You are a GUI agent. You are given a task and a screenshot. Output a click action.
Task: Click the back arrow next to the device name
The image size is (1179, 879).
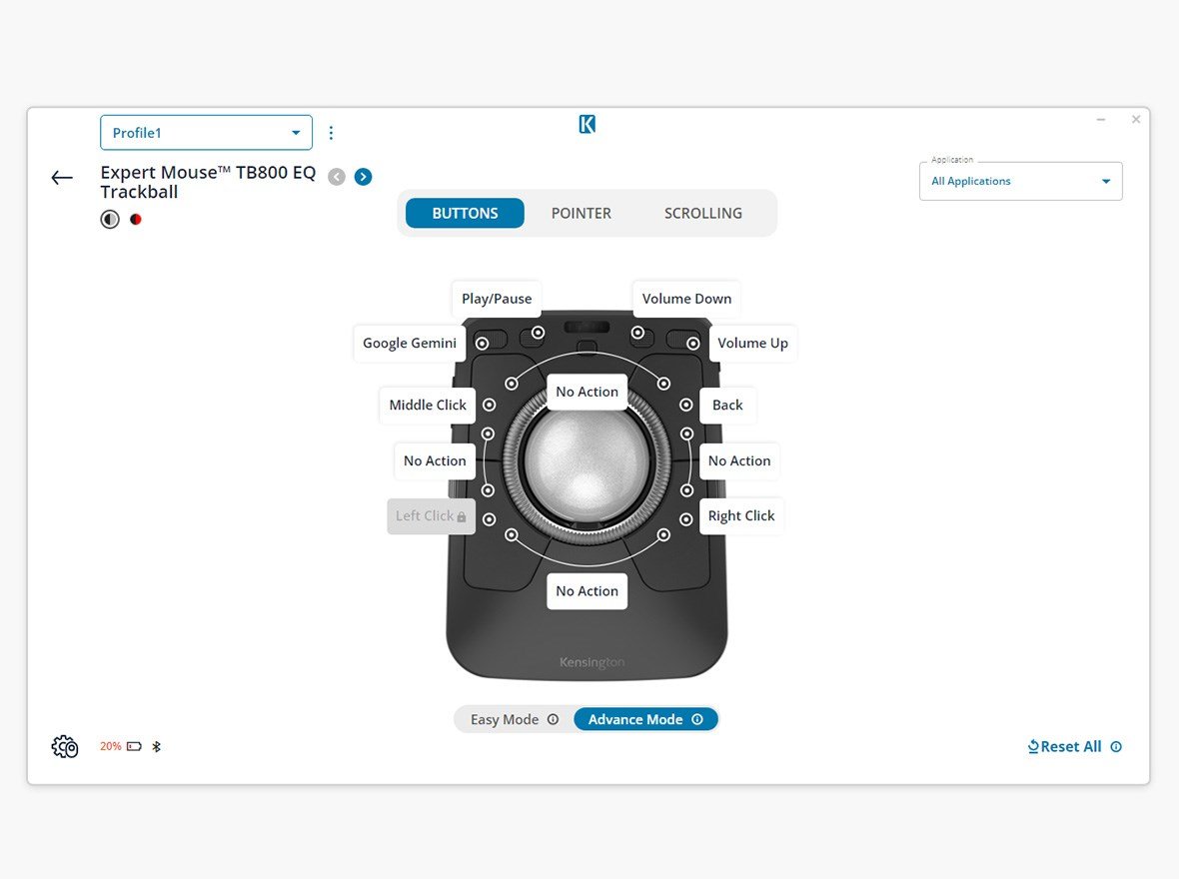pyautogui.click(x=61, y=177)
